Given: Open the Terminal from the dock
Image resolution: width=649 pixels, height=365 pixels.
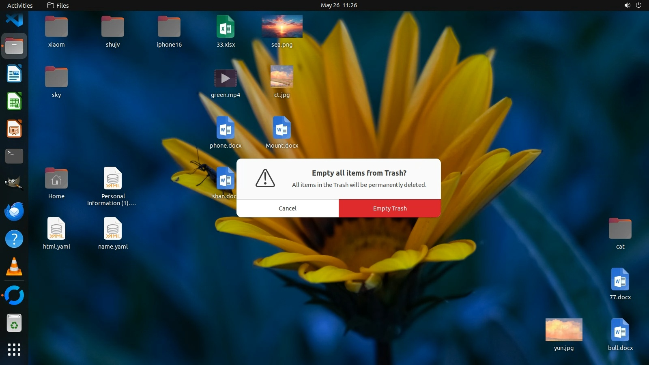Looking at the screenshot, I should tap(14, 156).
